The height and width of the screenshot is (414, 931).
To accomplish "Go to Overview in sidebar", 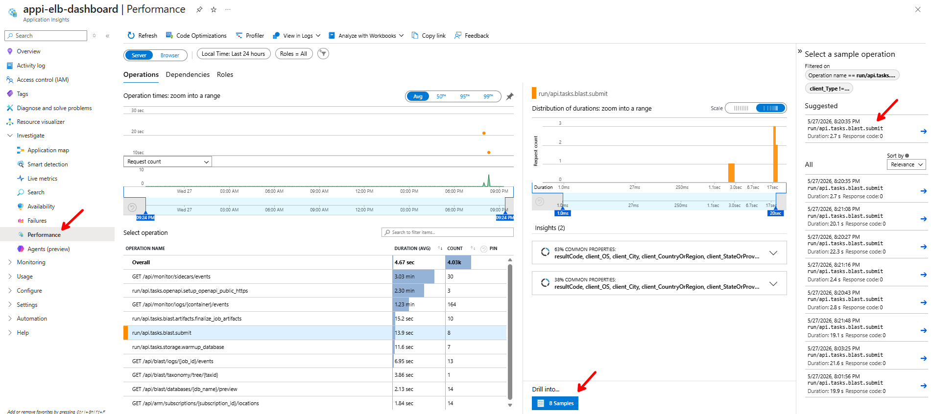I will (28, 51).
